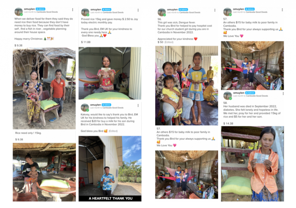Open photo of girl in blue and yellow outfit
The width and height of the screenshot is (296, 208).
point(186,85)
